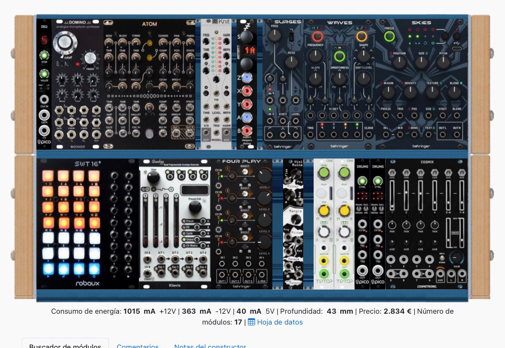505x348 pixels.
Task: Click the 12V power consumption value 1015 mA
Action: (x=139, y=311)
